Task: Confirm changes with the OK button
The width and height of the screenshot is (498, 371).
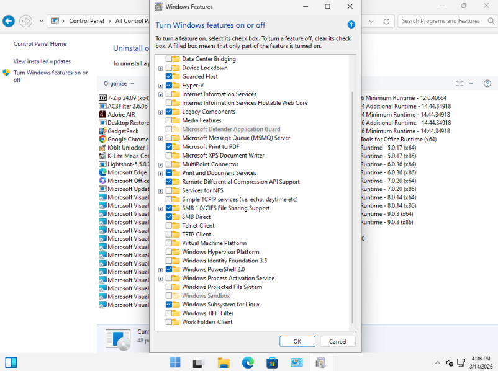Action: pos(297,341)
